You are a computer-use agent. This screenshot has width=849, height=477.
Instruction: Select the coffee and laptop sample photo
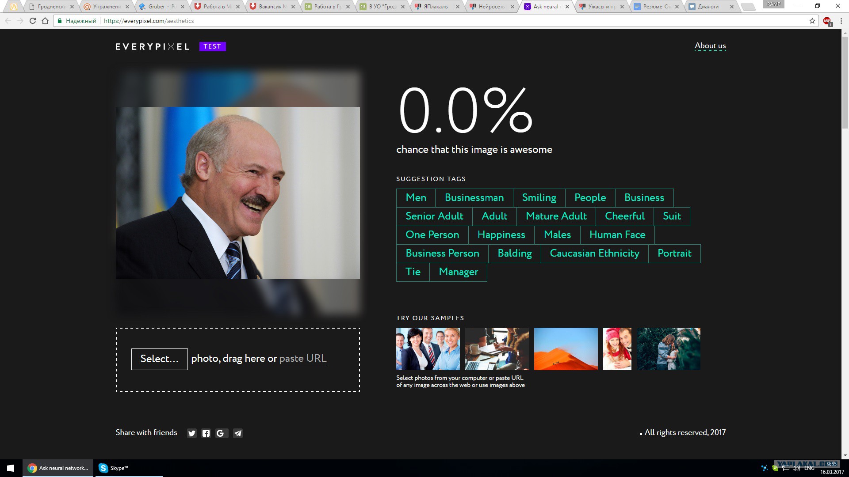click(497, 349)
